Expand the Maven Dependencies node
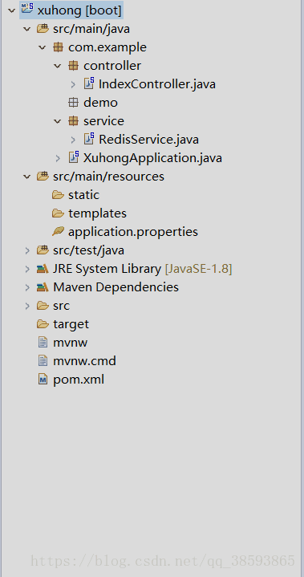The image size is (304, 577). click(x=27, y=287)
